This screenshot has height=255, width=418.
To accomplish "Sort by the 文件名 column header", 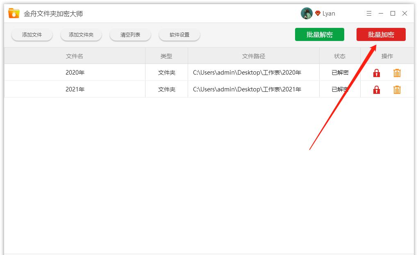I will click(x=75, y=56).
